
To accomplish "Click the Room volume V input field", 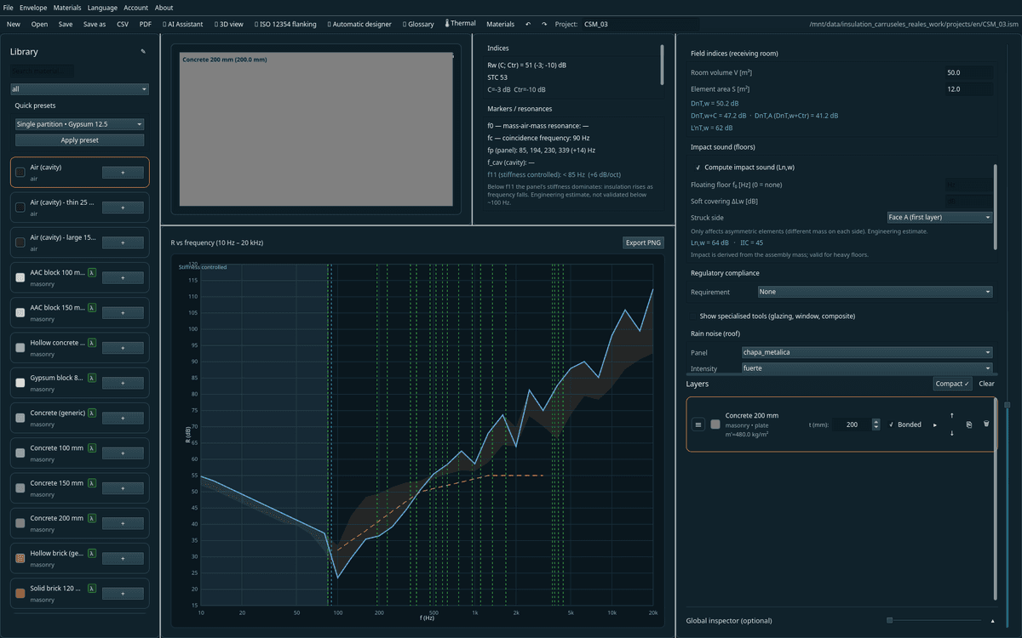I will 969,73.
